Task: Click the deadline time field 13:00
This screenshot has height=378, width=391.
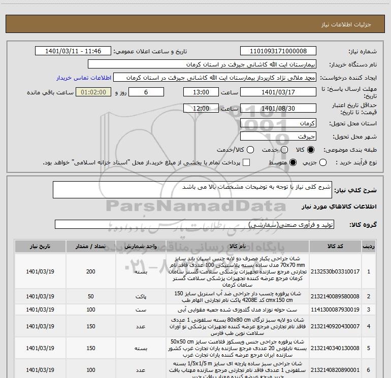Action: (x=201, y=92)
